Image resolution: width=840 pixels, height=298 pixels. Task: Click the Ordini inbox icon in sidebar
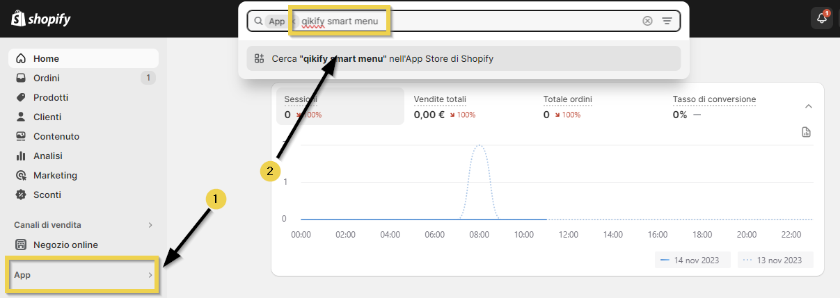click(x=21, y=78)
